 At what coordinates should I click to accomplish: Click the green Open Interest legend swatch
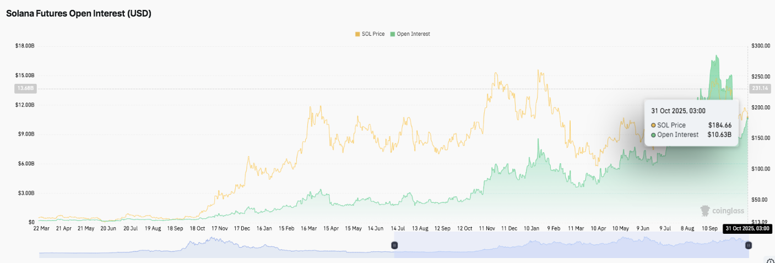click(393, 34)
